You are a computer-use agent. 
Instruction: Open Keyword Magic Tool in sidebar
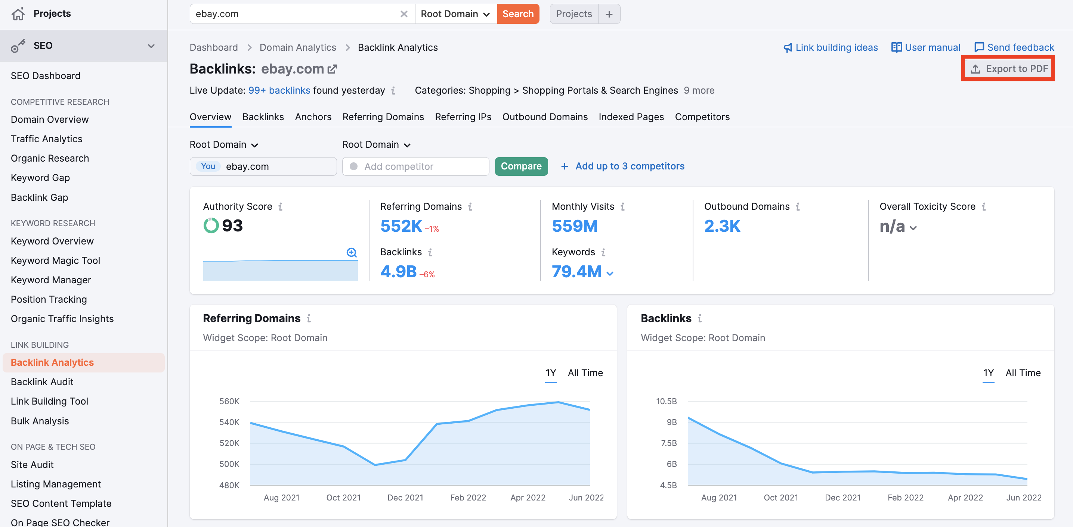click(x=55, y=261)
